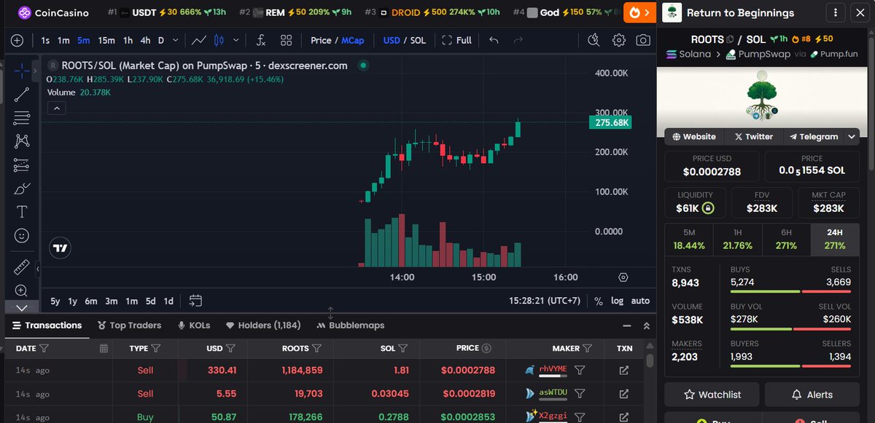Copy the ROOTS token address
875x423 pixels.
pos(729,39)
